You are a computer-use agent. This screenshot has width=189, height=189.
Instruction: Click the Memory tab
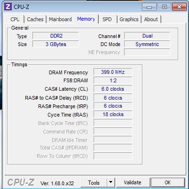point(86,19)
